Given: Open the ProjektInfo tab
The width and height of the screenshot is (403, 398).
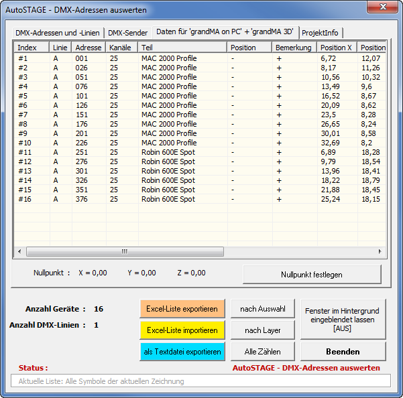Looking at the screenshot, I should 321,33.
